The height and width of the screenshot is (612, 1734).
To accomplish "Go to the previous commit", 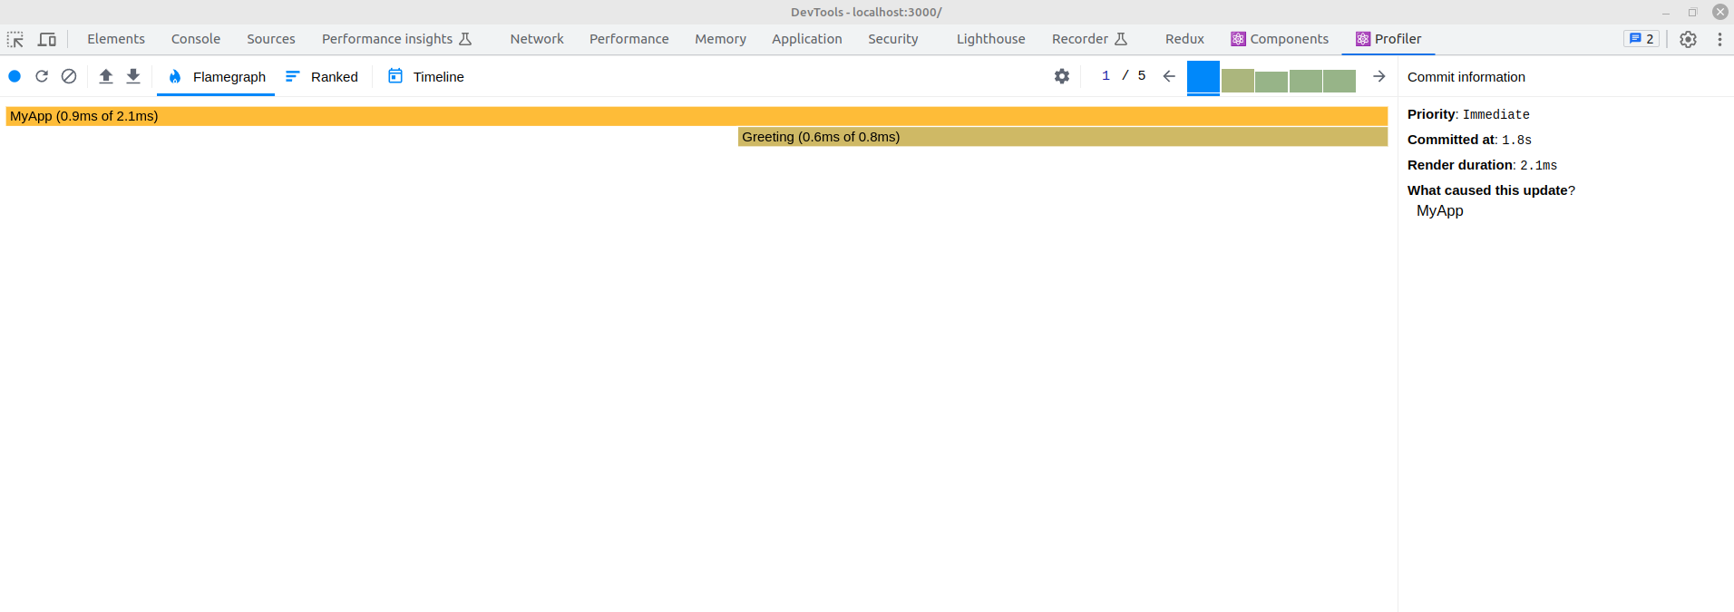I will 1169,76.
